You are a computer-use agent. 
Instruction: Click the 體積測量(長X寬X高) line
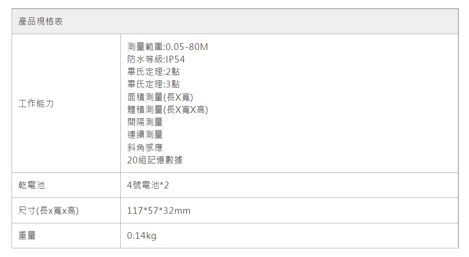168,110
